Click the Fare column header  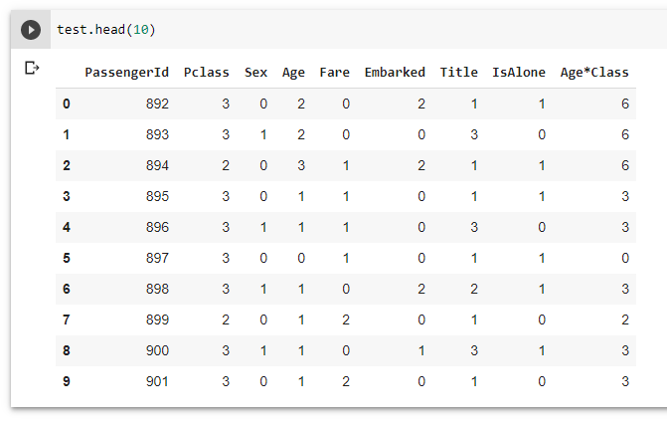(334, 73)
